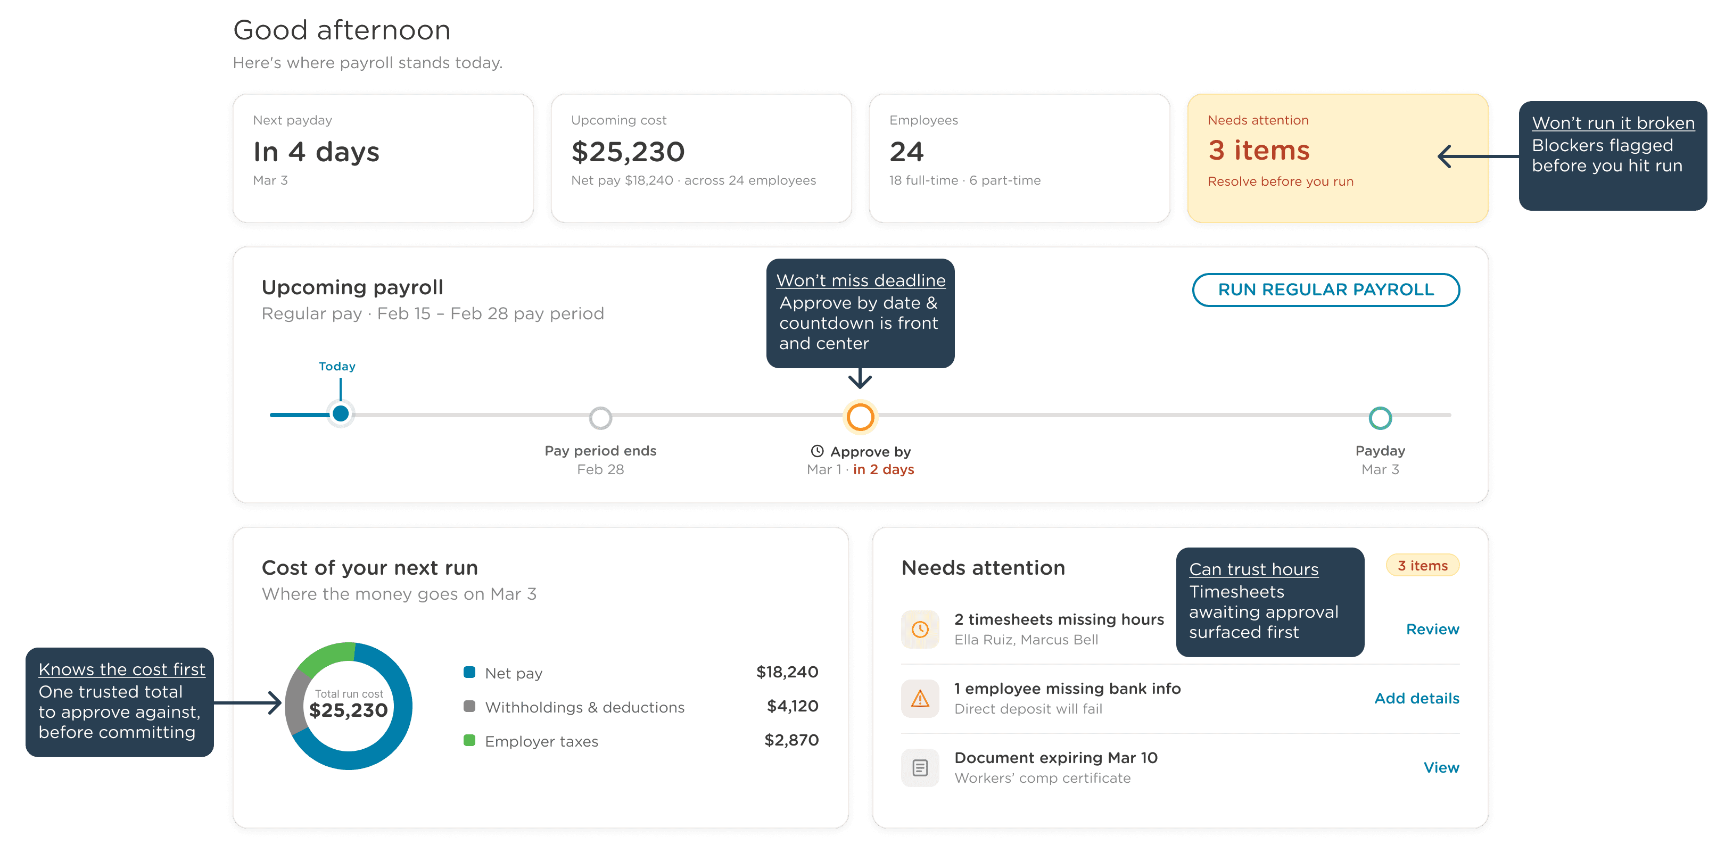Click the clock icon beside Approve by

coord(816,451)
